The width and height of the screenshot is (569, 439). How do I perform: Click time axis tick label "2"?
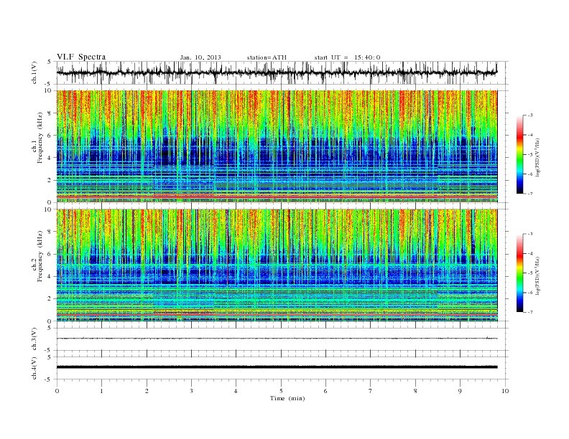pyautogui.click(x=147, y=391)
